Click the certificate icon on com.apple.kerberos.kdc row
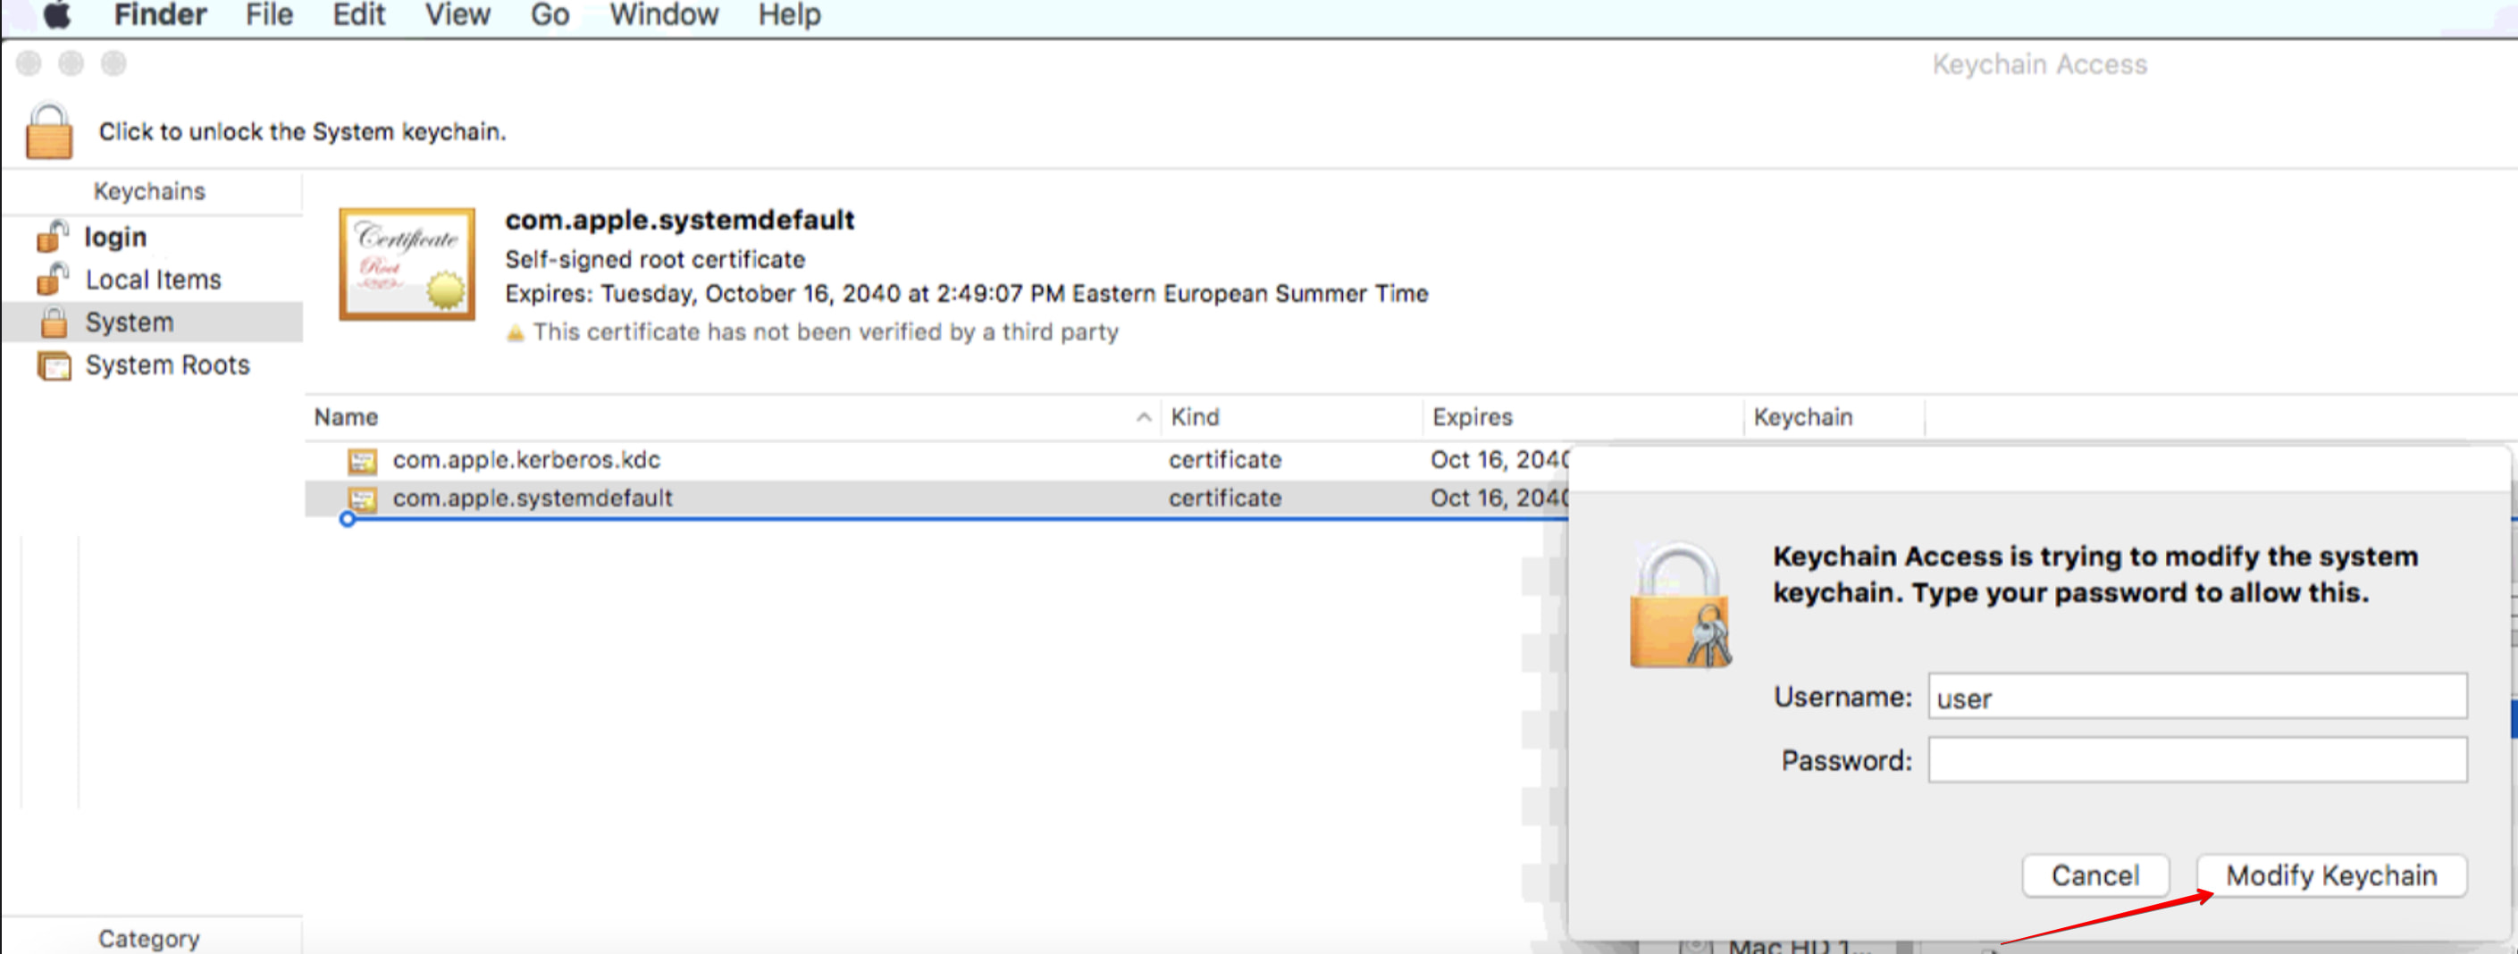This screenshot has width=2518, height=954. point(365,459)
